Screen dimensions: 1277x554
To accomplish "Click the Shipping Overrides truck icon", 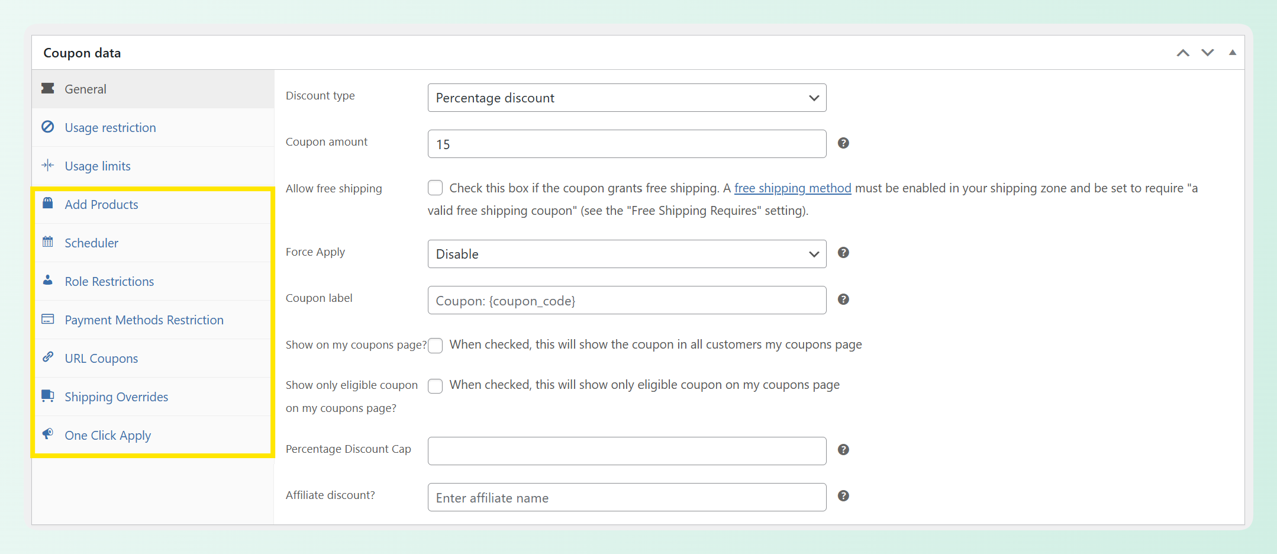I will [48, 396].
